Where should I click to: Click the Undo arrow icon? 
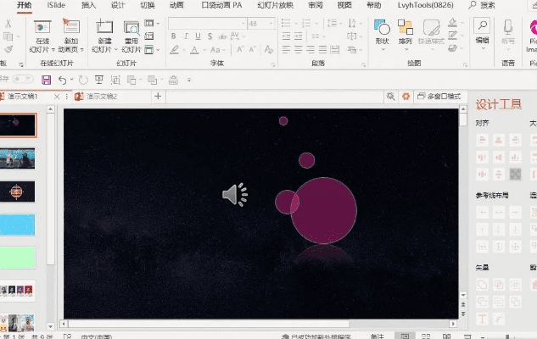[62, 80]
